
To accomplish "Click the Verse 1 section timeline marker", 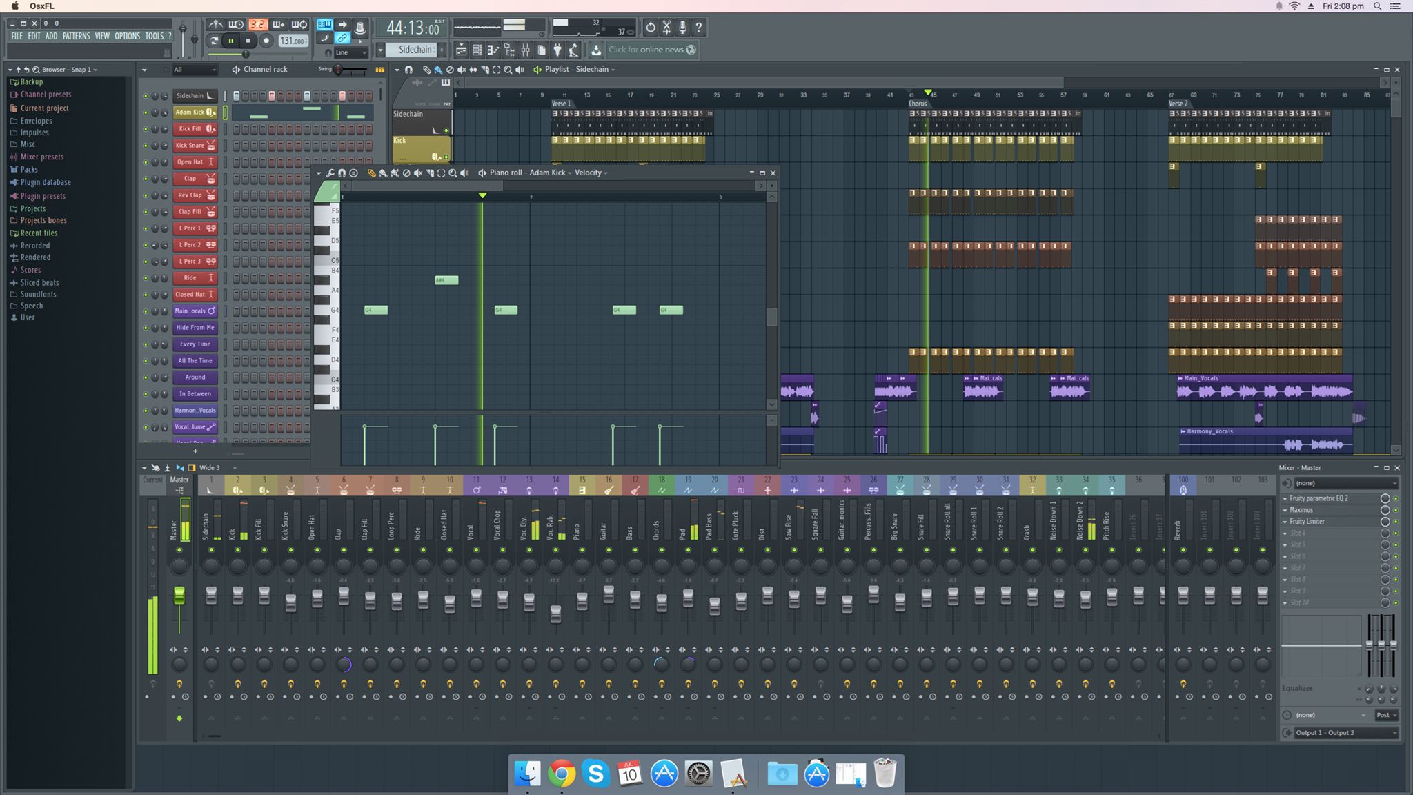I will [x=561, y=103].
